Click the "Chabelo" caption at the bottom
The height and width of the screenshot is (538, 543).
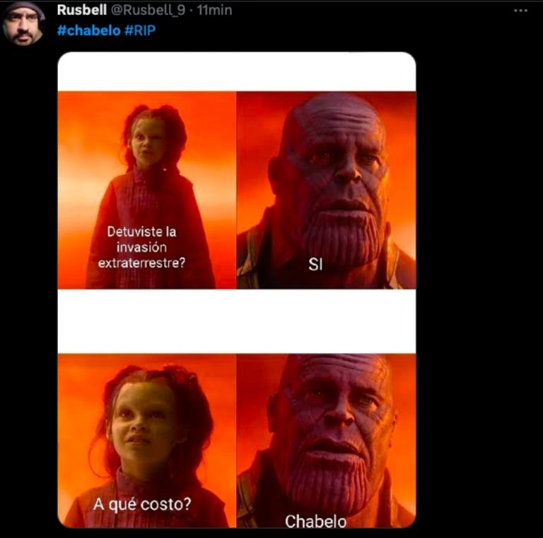click(x=315, y=521)
